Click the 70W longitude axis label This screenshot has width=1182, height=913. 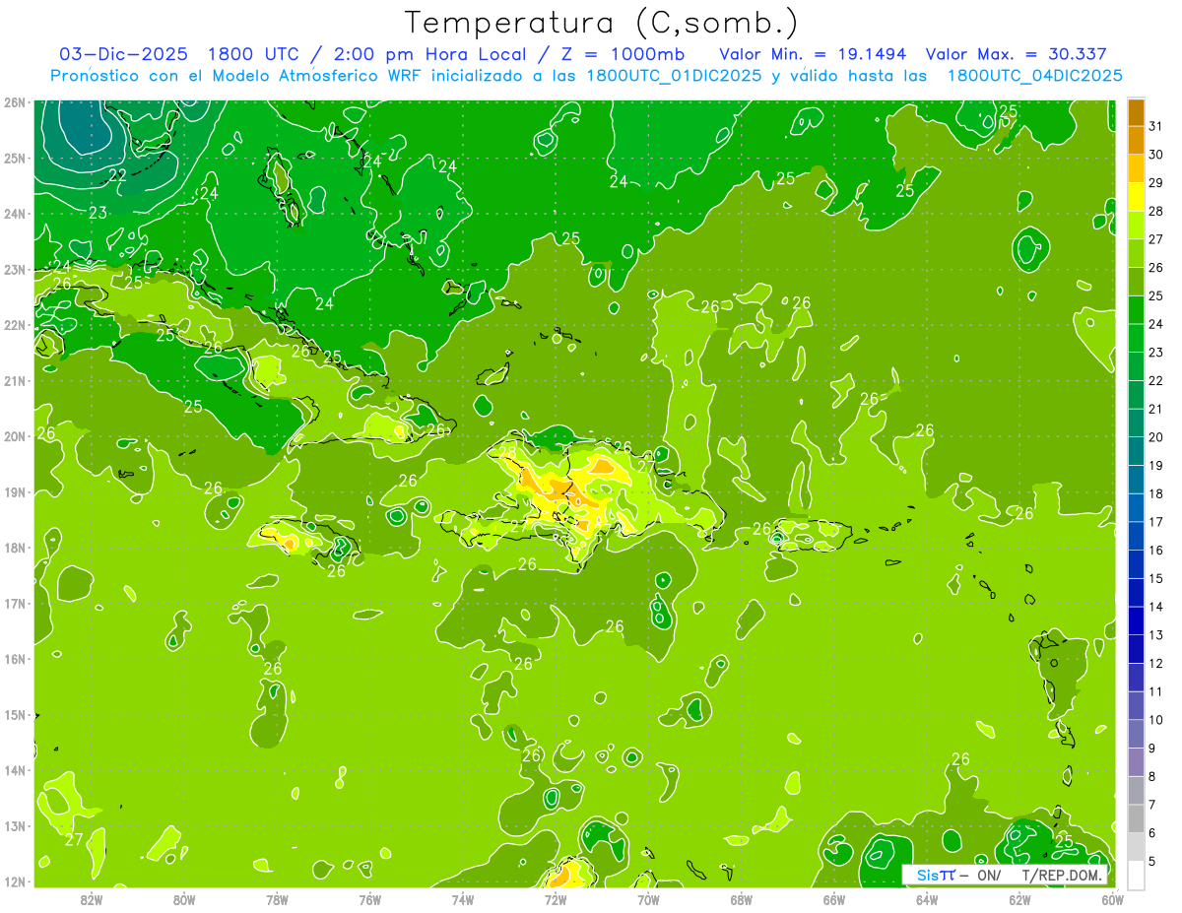tap(648, 899)
